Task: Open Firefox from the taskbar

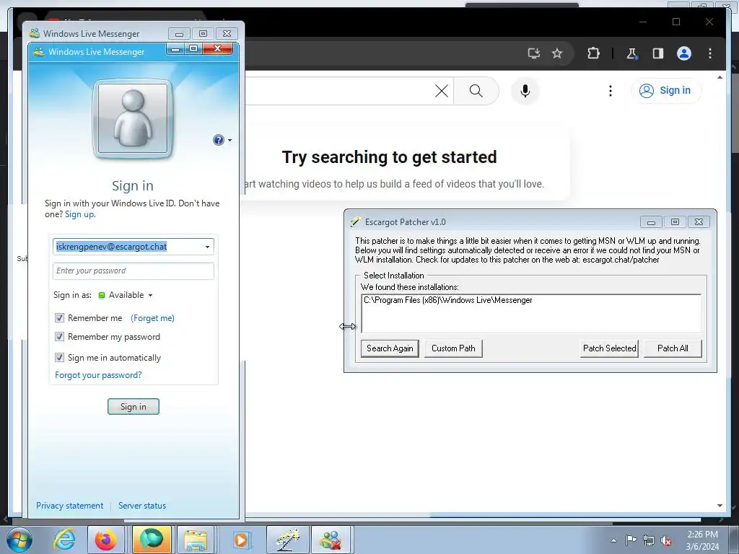Action: (106, 540)
